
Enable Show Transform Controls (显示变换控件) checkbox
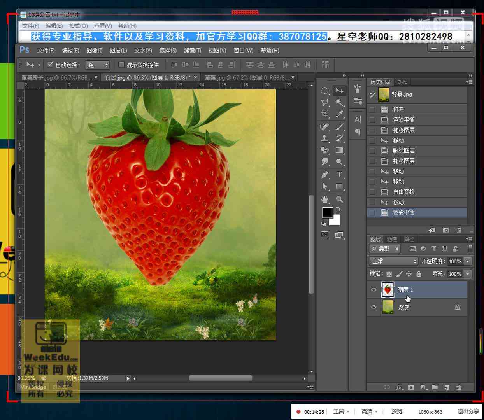click(121, 65)
